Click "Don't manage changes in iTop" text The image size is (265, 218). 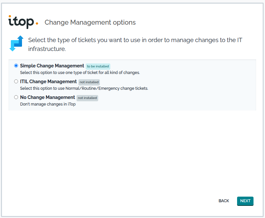48,104
